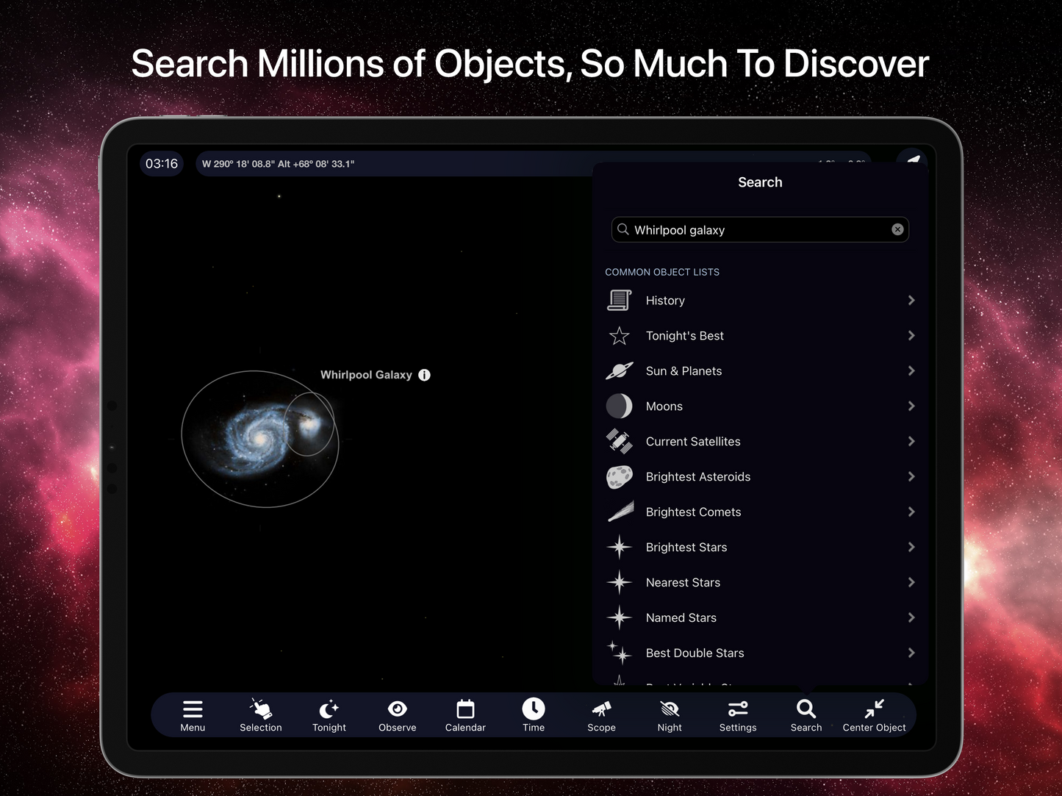This screenshot has width=1062, height=796.
Task: Clear the search field text
Action: pyautogui.click(x=897, y=229)
